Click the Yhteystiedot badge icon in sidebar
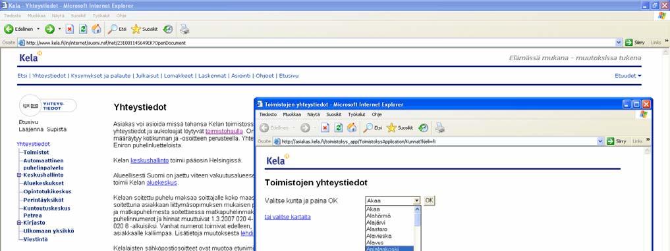Viewport: 670px width, 251px height. click(x=48, y=105)
